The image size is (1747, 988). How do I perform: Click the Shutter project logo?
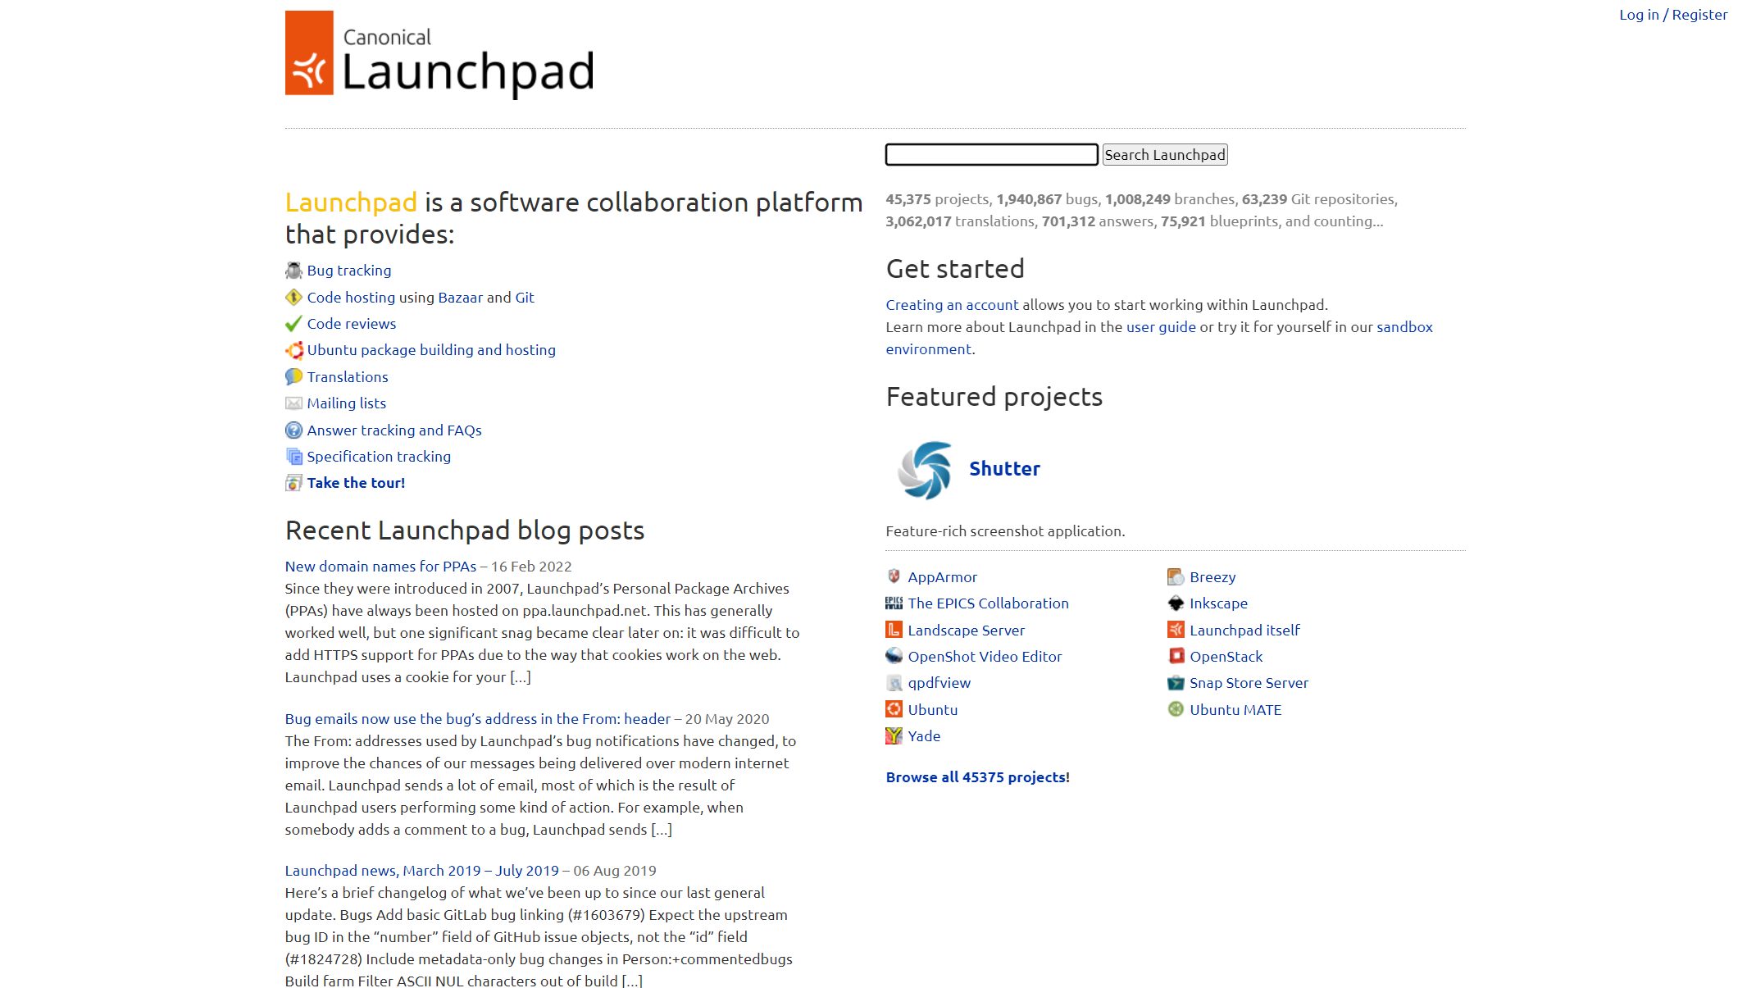coord(925,470)
